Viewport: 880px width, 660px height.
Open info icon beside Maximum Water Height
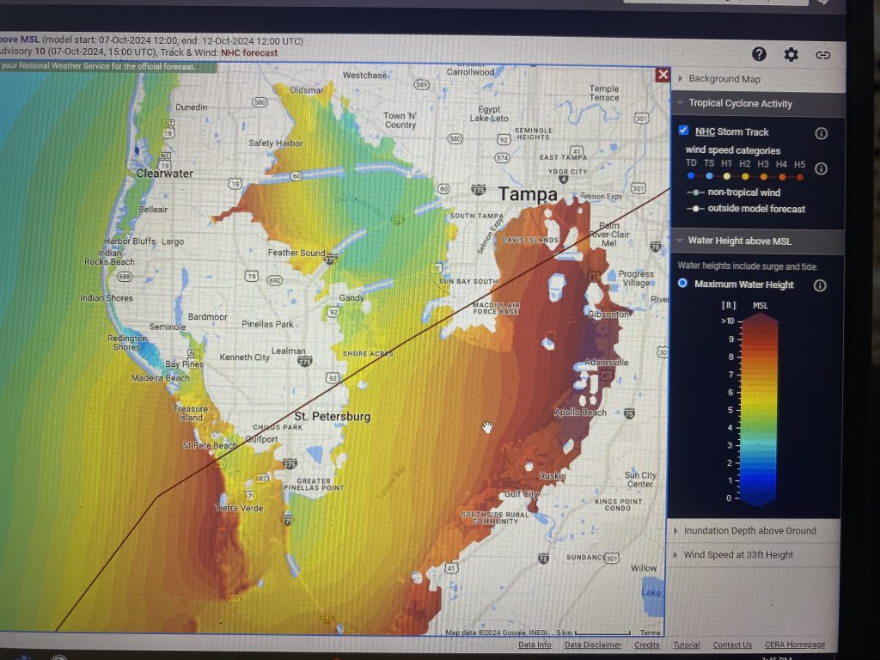point(819,285)
